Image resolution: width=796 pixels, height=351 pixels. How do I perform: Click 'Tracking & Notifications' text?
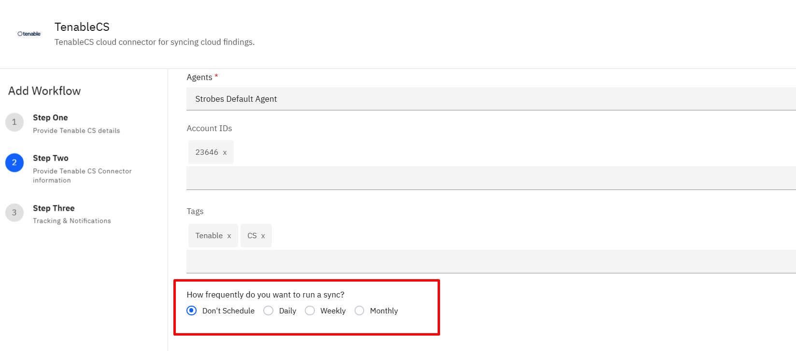(72, 221)
